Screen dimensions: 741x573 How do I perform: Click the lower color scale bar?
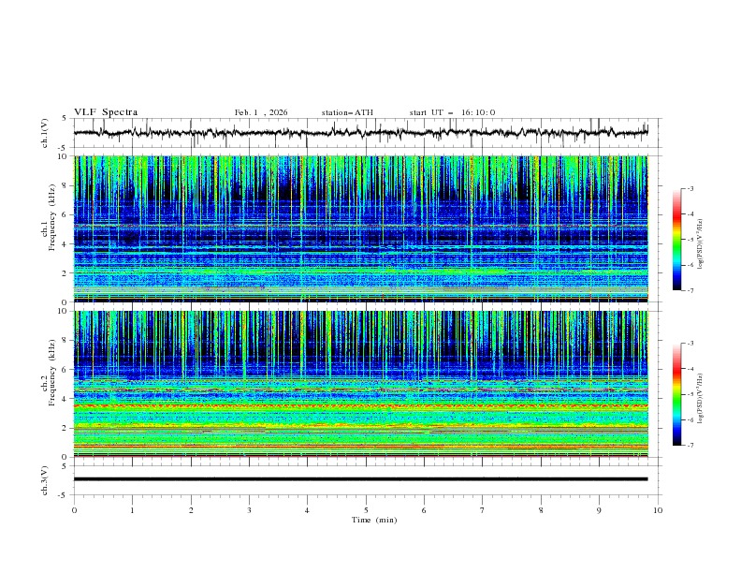coord(676,394)
